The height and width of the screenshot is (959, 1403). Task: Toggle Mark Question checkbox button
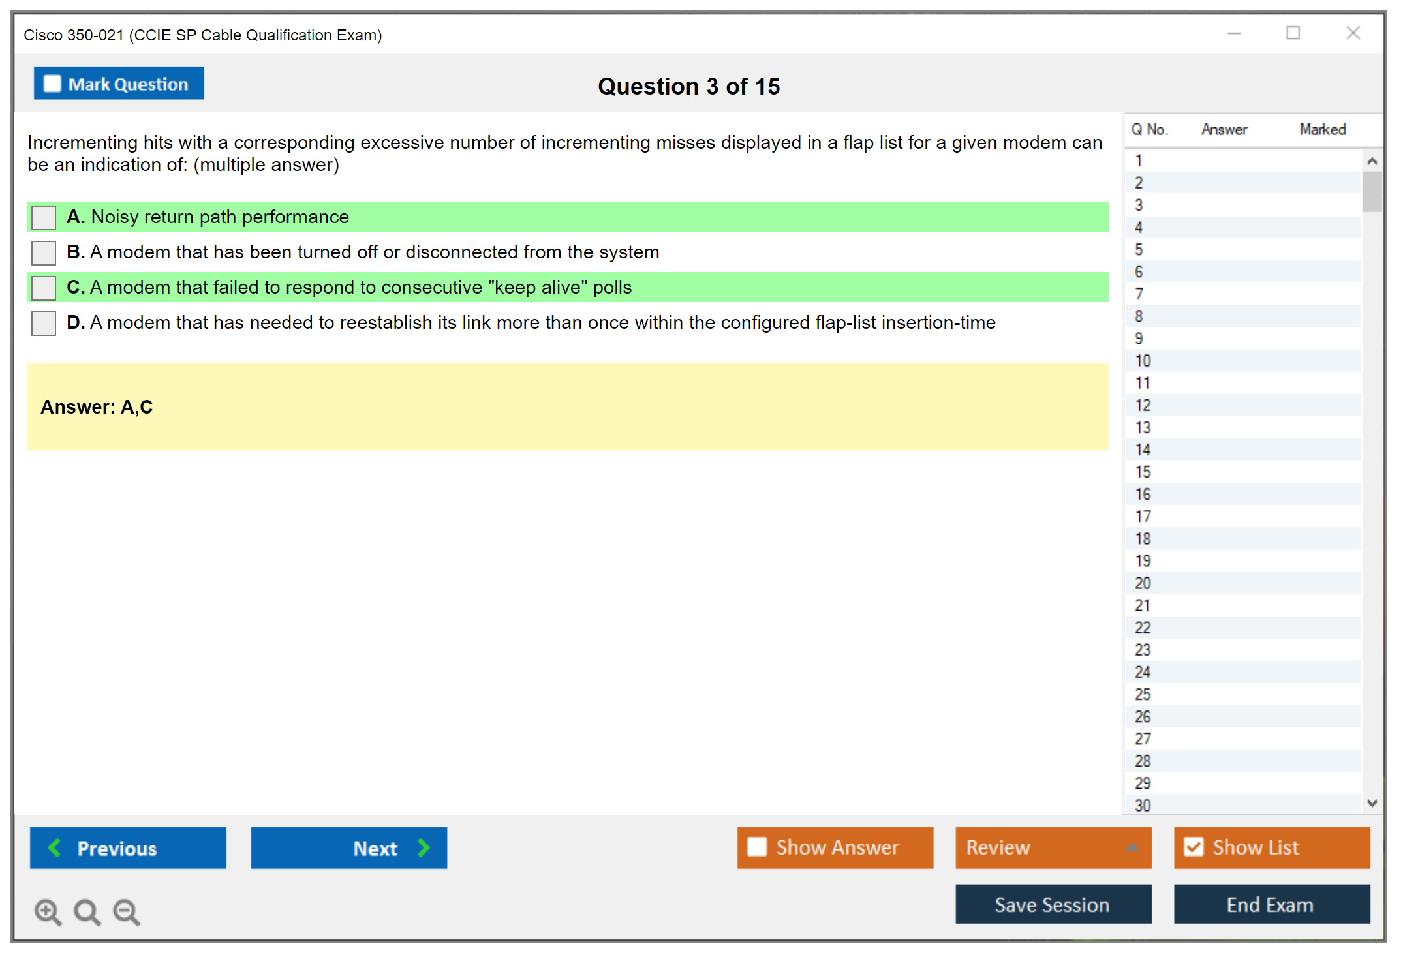pyautogui.click(x=53, y=84)
